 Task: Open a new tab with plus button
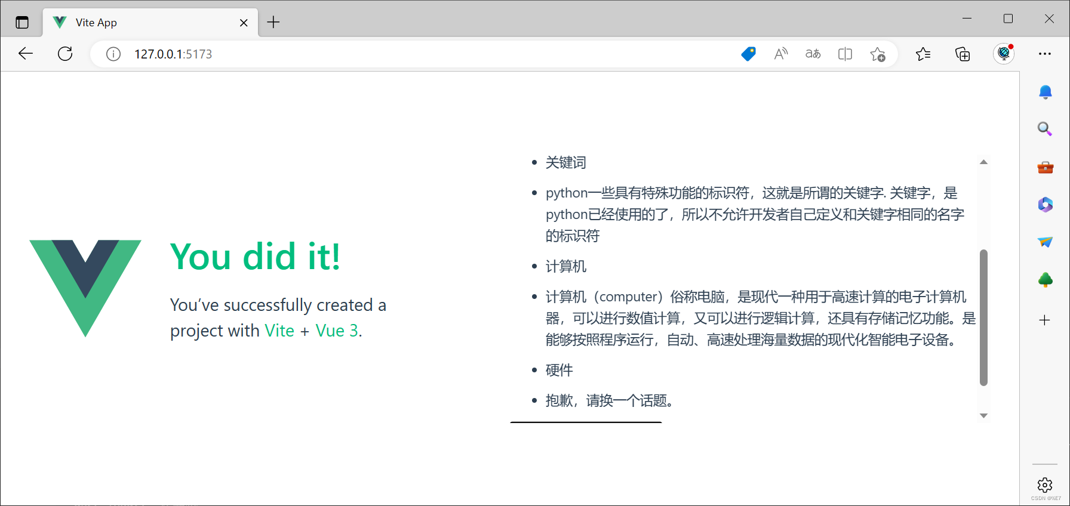pyautogui.click(x=273, y=22)
